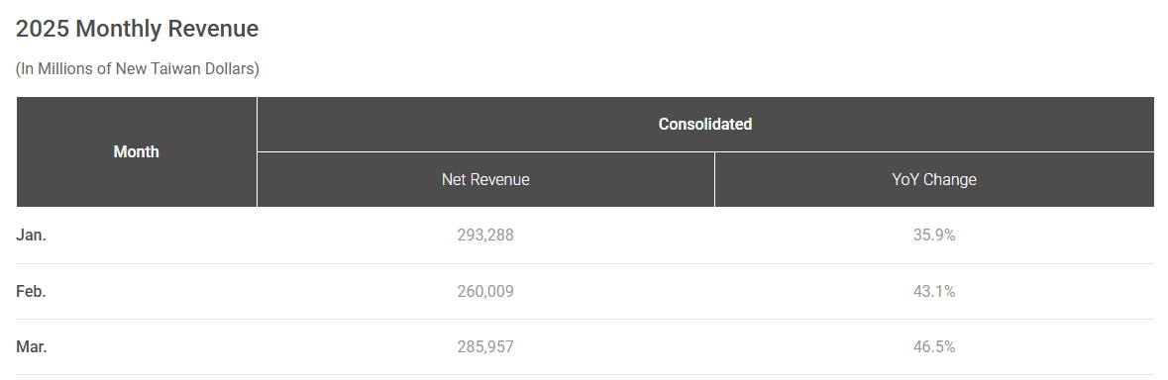The width and height of the screenshot is (1168, 380).
Task: Click the In Millions of New Taiwan Dollars note
Action: 137,69
